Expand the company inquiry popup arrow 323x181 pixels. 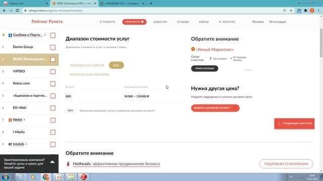tap(52, 162)
